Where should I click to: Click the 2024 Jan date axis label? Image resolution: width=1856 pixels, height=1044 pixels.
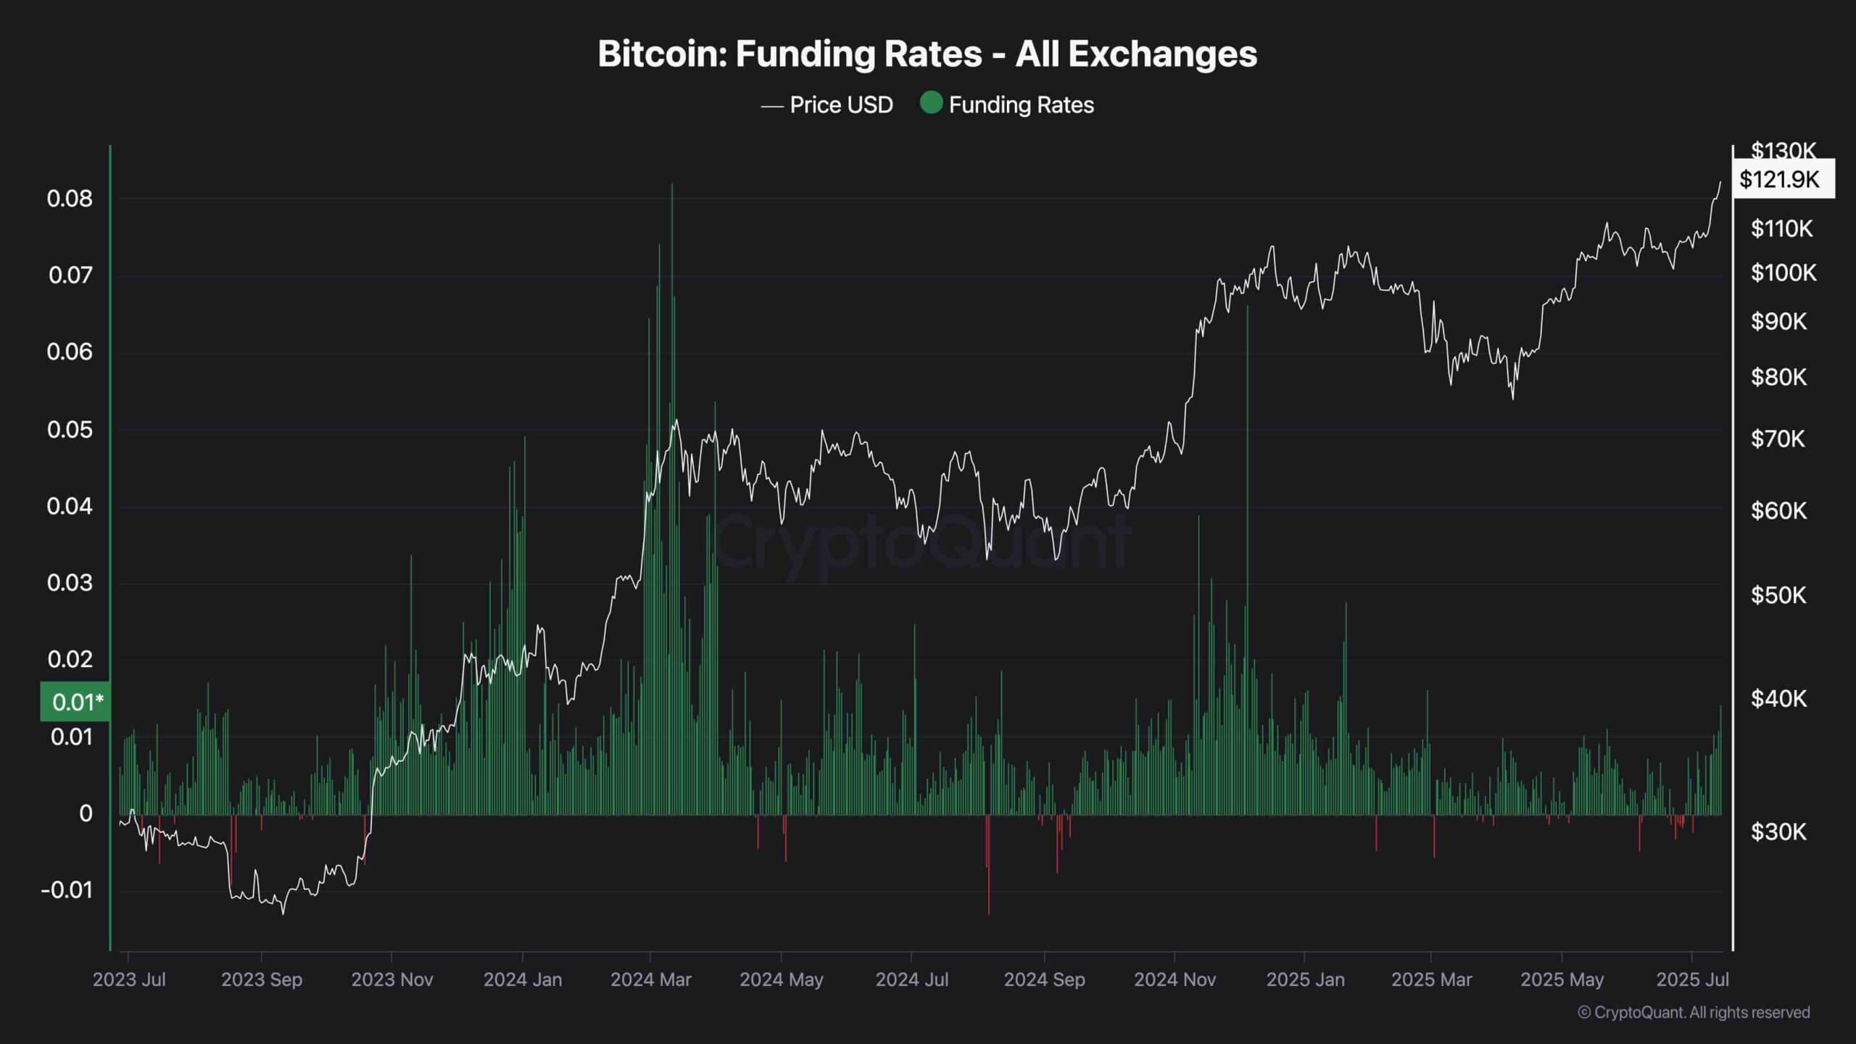[x=523, y=979]
